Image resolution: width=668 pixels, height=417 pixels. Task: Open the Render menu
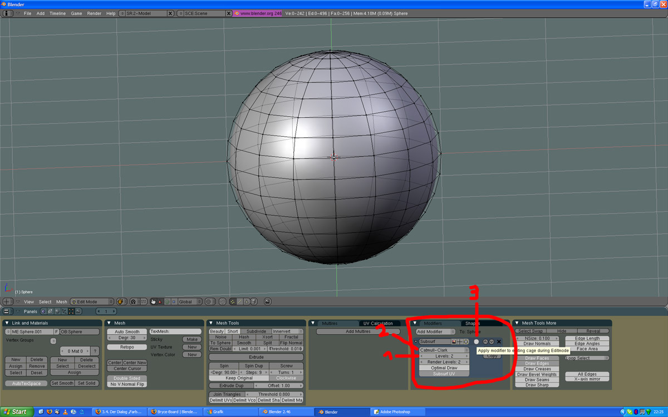(94, 13)
